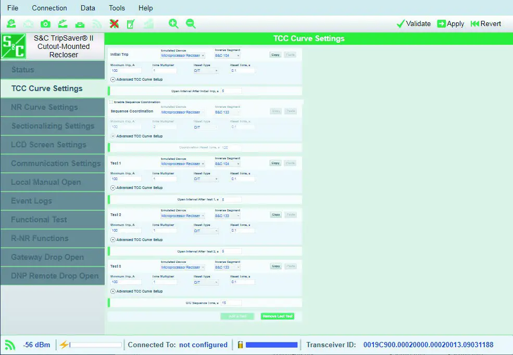
Task: Click the zoom out magnifier icon
Action: (191, 23)
